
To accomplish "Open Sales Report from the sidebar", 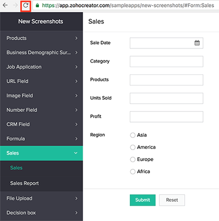I will (24, 183).
